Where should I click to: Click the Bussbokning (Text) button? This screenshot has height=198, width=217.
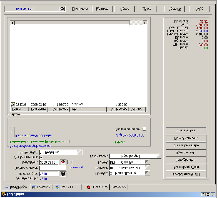click(x=186, y=167)
